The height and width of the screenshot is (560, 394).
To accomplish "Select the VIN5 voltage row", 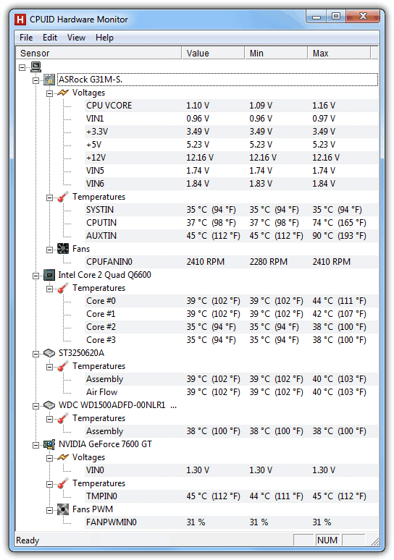I will pyautogui.click(x=231, y=171).
